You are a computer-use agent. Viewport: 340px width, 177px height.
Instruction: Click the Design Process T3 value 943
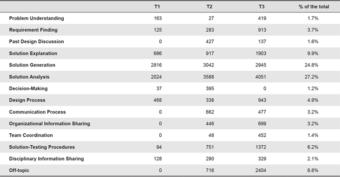262,100
